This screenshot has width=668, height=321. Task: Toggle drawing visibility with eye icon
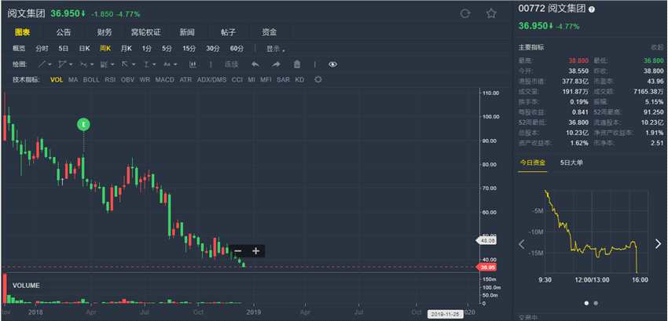[333, 64]
